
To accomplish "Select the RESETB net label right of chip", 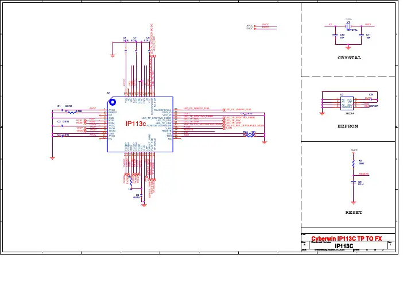I will 188,130.
